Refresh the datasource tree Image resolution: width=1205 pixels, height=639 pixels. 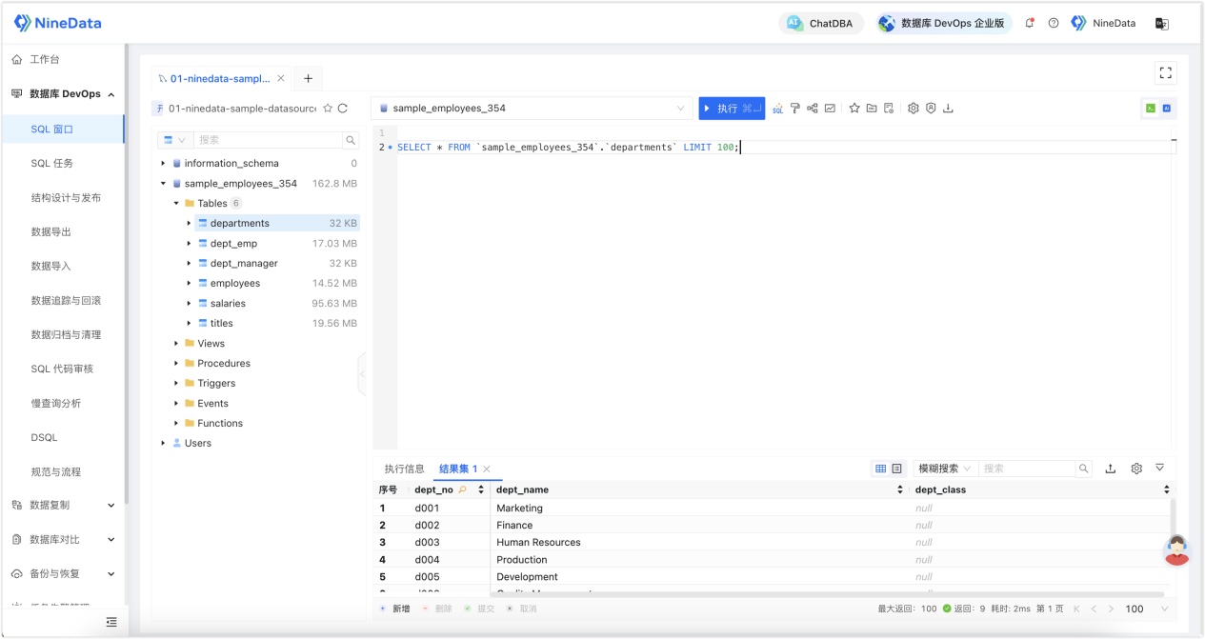pos(343,109)
